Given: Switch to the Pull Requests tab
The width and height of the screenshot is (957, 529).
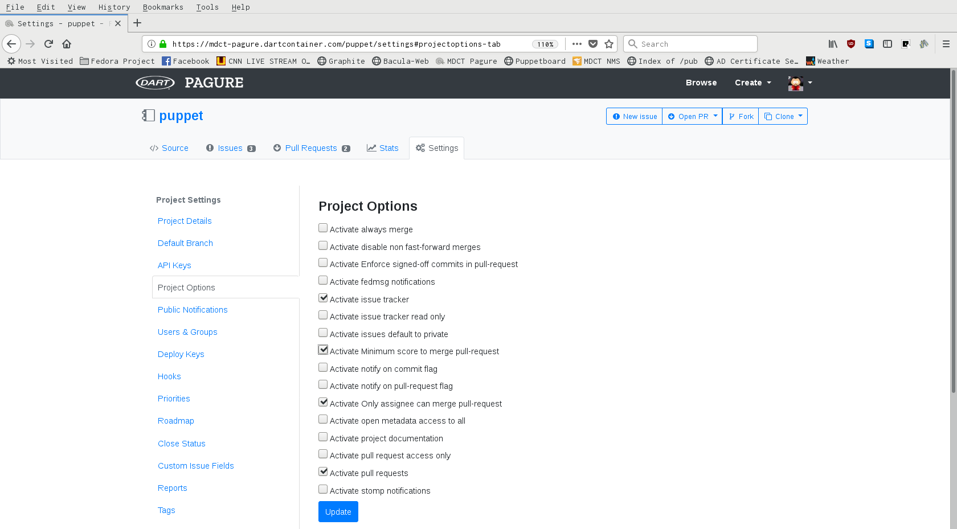Looking at the screenshot, I should (x=311, y=148).
